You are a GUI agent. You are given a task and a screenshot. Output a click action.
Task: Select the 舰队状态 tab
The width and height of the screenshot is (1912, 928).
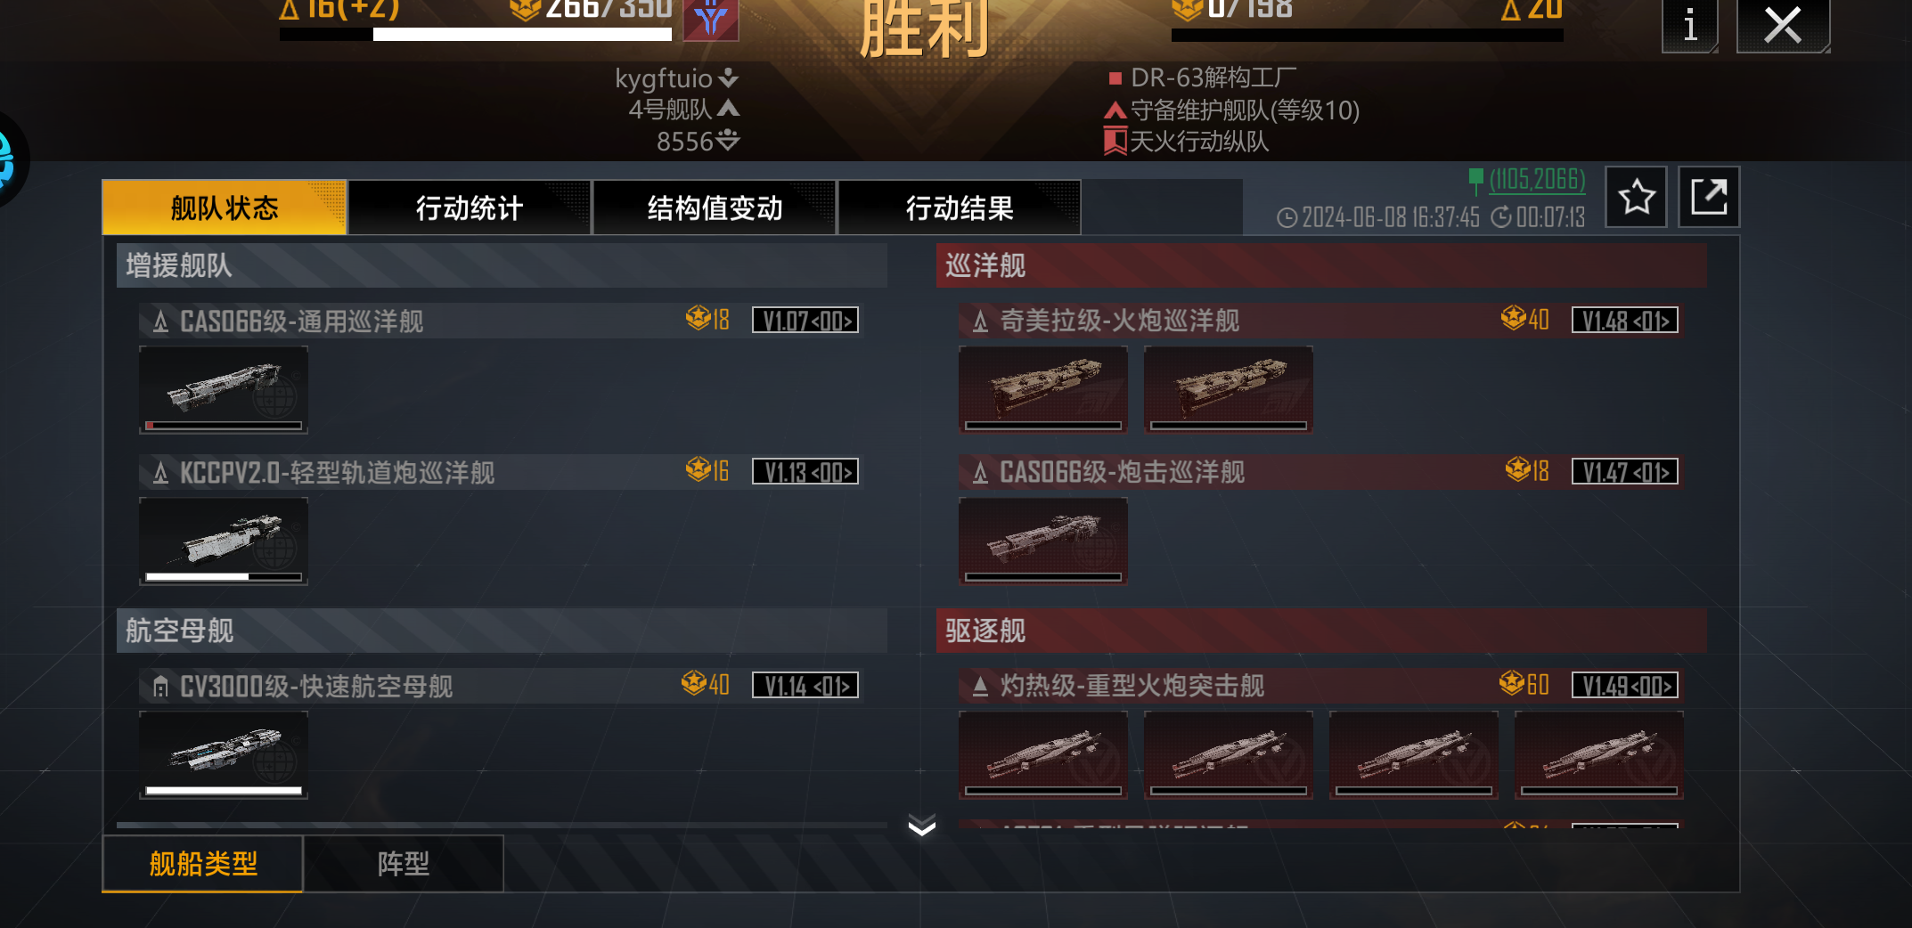225,208
